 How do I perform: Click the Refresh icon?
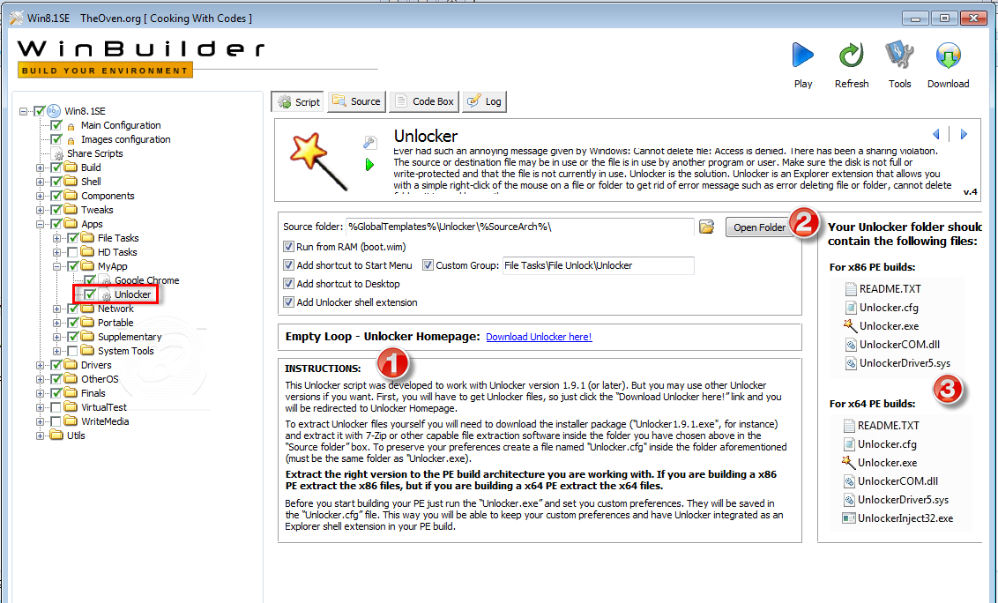tap(851, 56)
